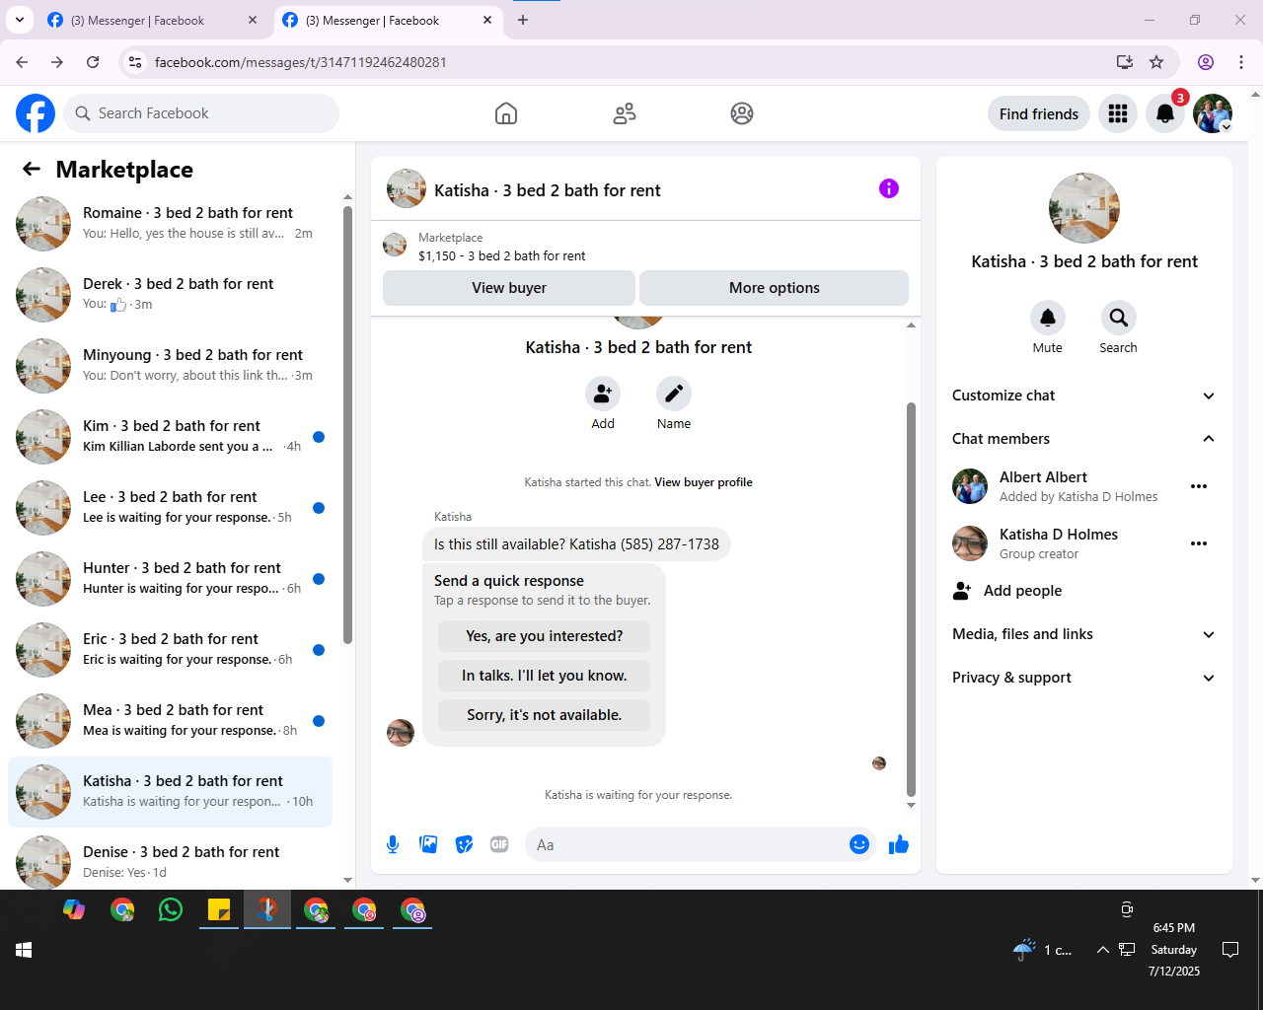Mute the conversation with bell icon

1048,318
